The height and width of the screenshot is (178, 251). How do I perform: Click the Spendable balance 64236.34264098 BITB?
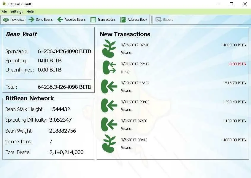point(64,51)
